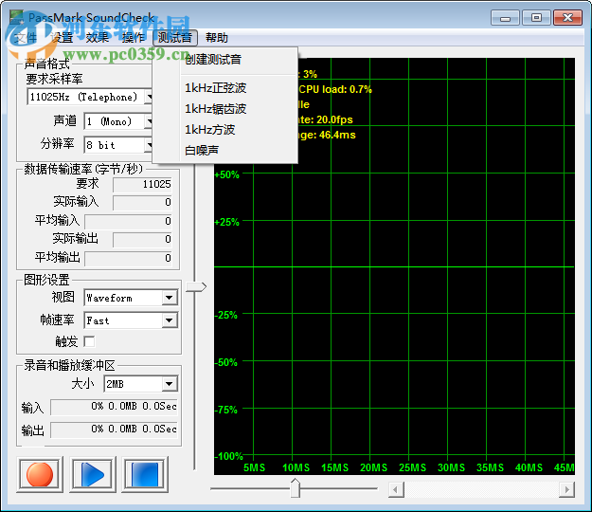Image resolution: width=592 pixels, height=512 pixels.
Task: Click the horizontal slider thumb below the graph
Action: click(x=295, y=488)
